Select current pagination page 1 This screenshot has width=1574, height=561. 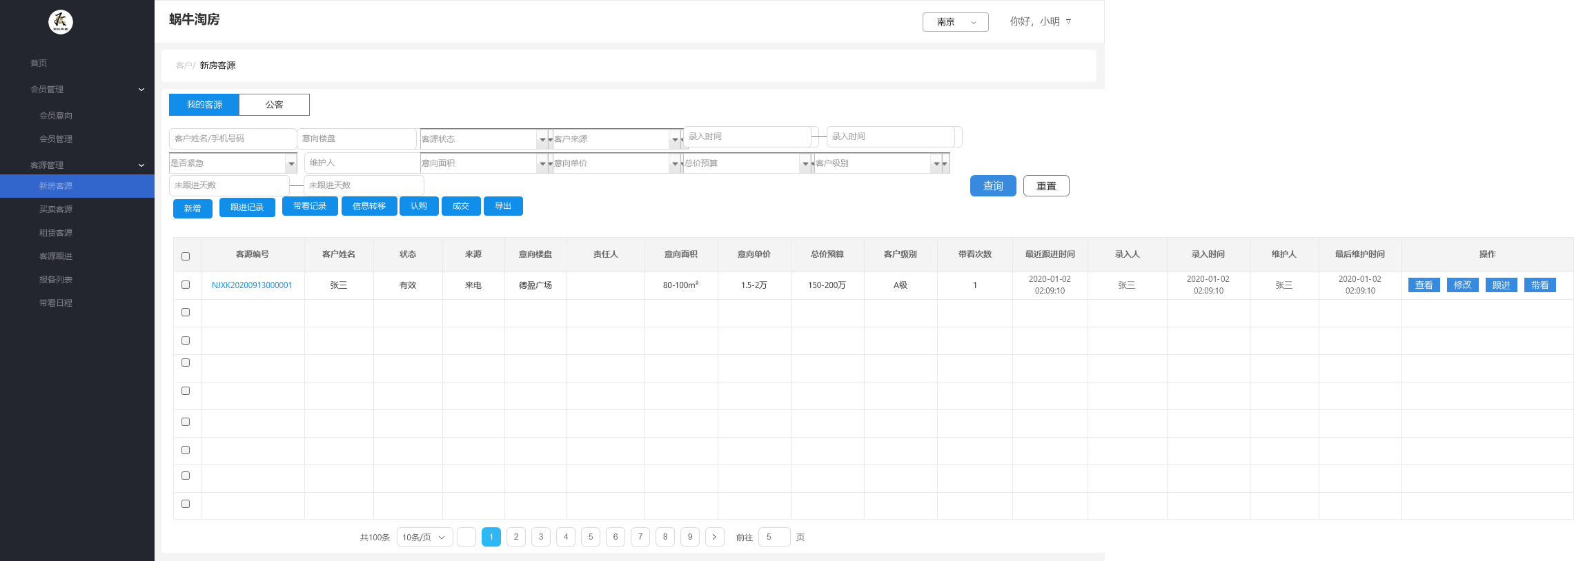coord(491,537)
